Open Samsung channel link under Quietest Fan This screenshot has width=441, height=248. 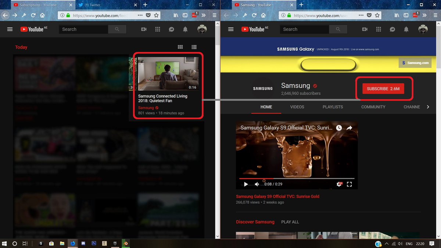click(146, 108)
